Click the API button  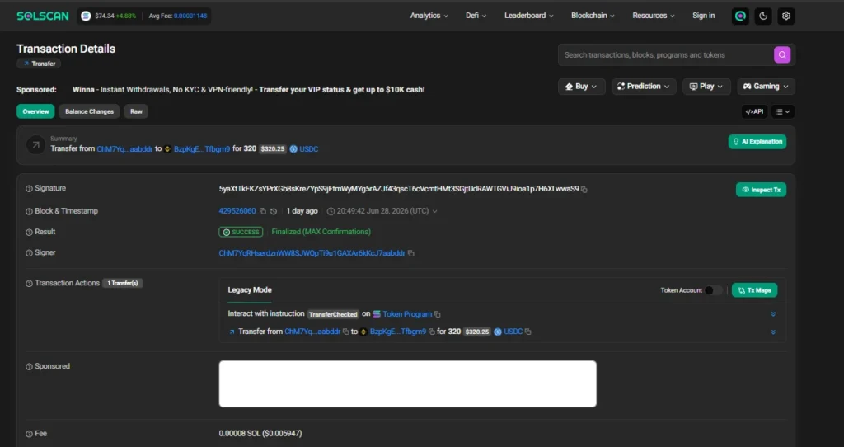[754, 111]
